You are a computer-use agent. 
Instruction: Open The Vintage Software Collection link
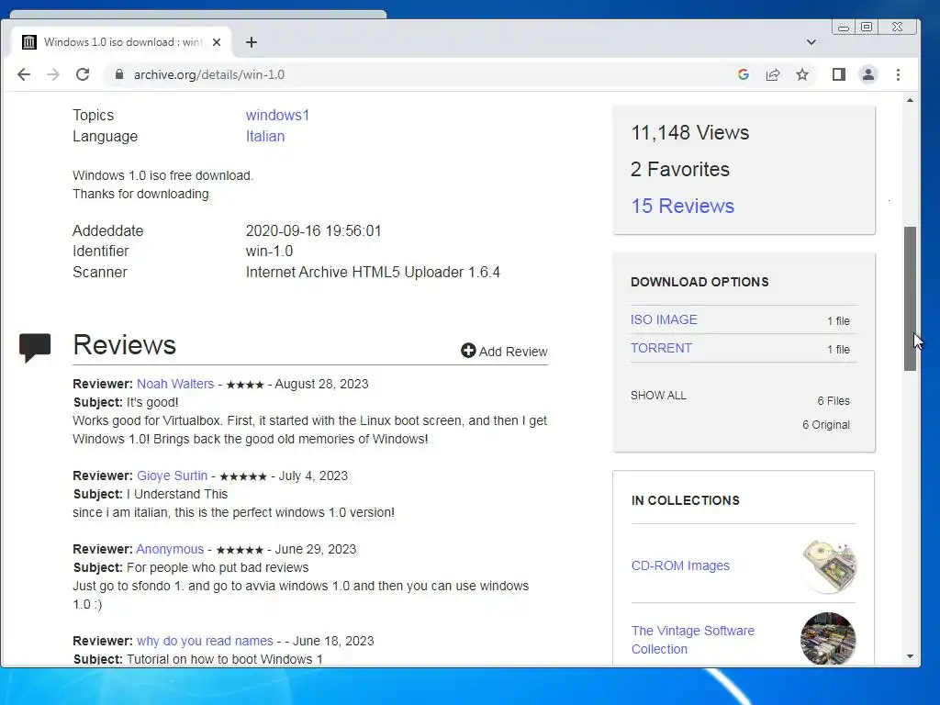pos(692,640)
